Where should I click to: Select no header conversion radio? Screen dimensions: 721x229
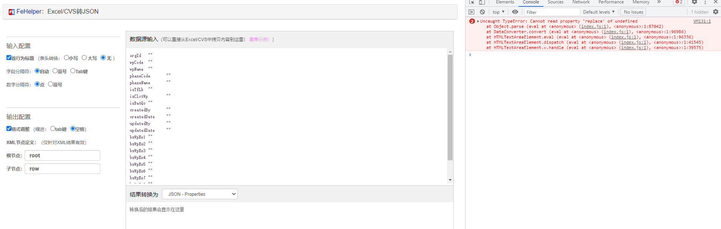(x=103, y=58)
